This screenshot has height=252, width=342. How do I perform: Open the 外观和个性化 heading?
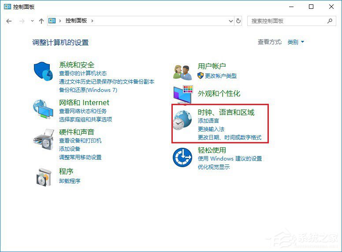[219, 94]
